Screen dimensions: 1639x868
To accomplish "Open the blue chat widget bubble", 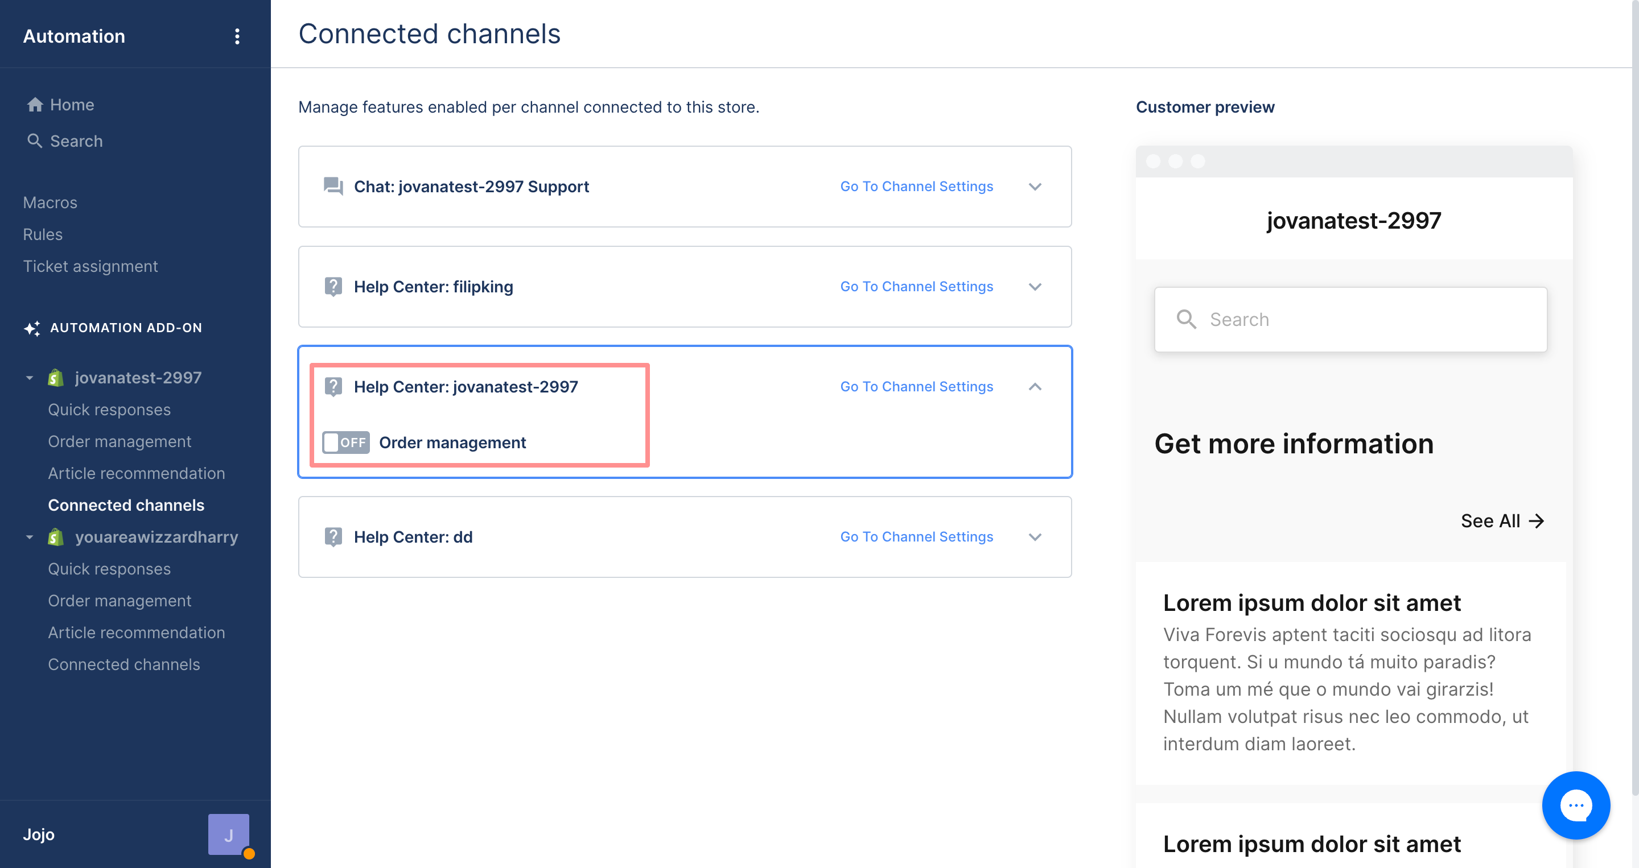I will pos(1575,805).
